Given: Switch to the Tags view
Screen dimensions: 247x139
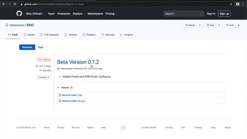Looking at the screenshot, I should point(41,47).
